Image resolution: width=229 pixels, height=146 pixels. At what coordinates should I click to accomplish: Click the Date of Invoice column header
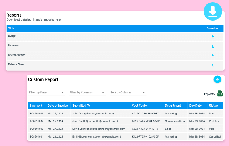coord(58,106)
